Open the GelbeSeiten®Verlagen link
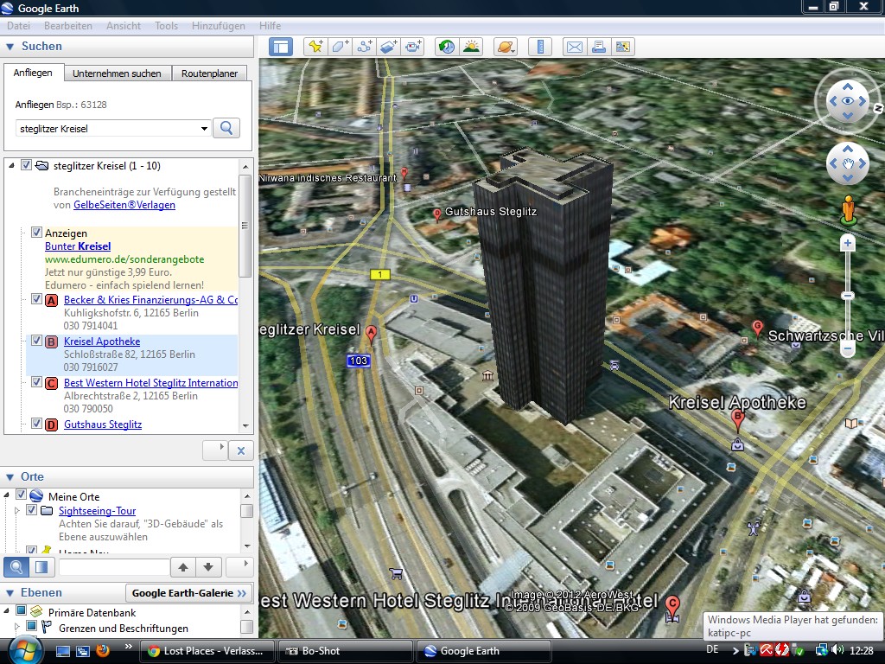This screenshot has height=664, width=885. (124, 205)
